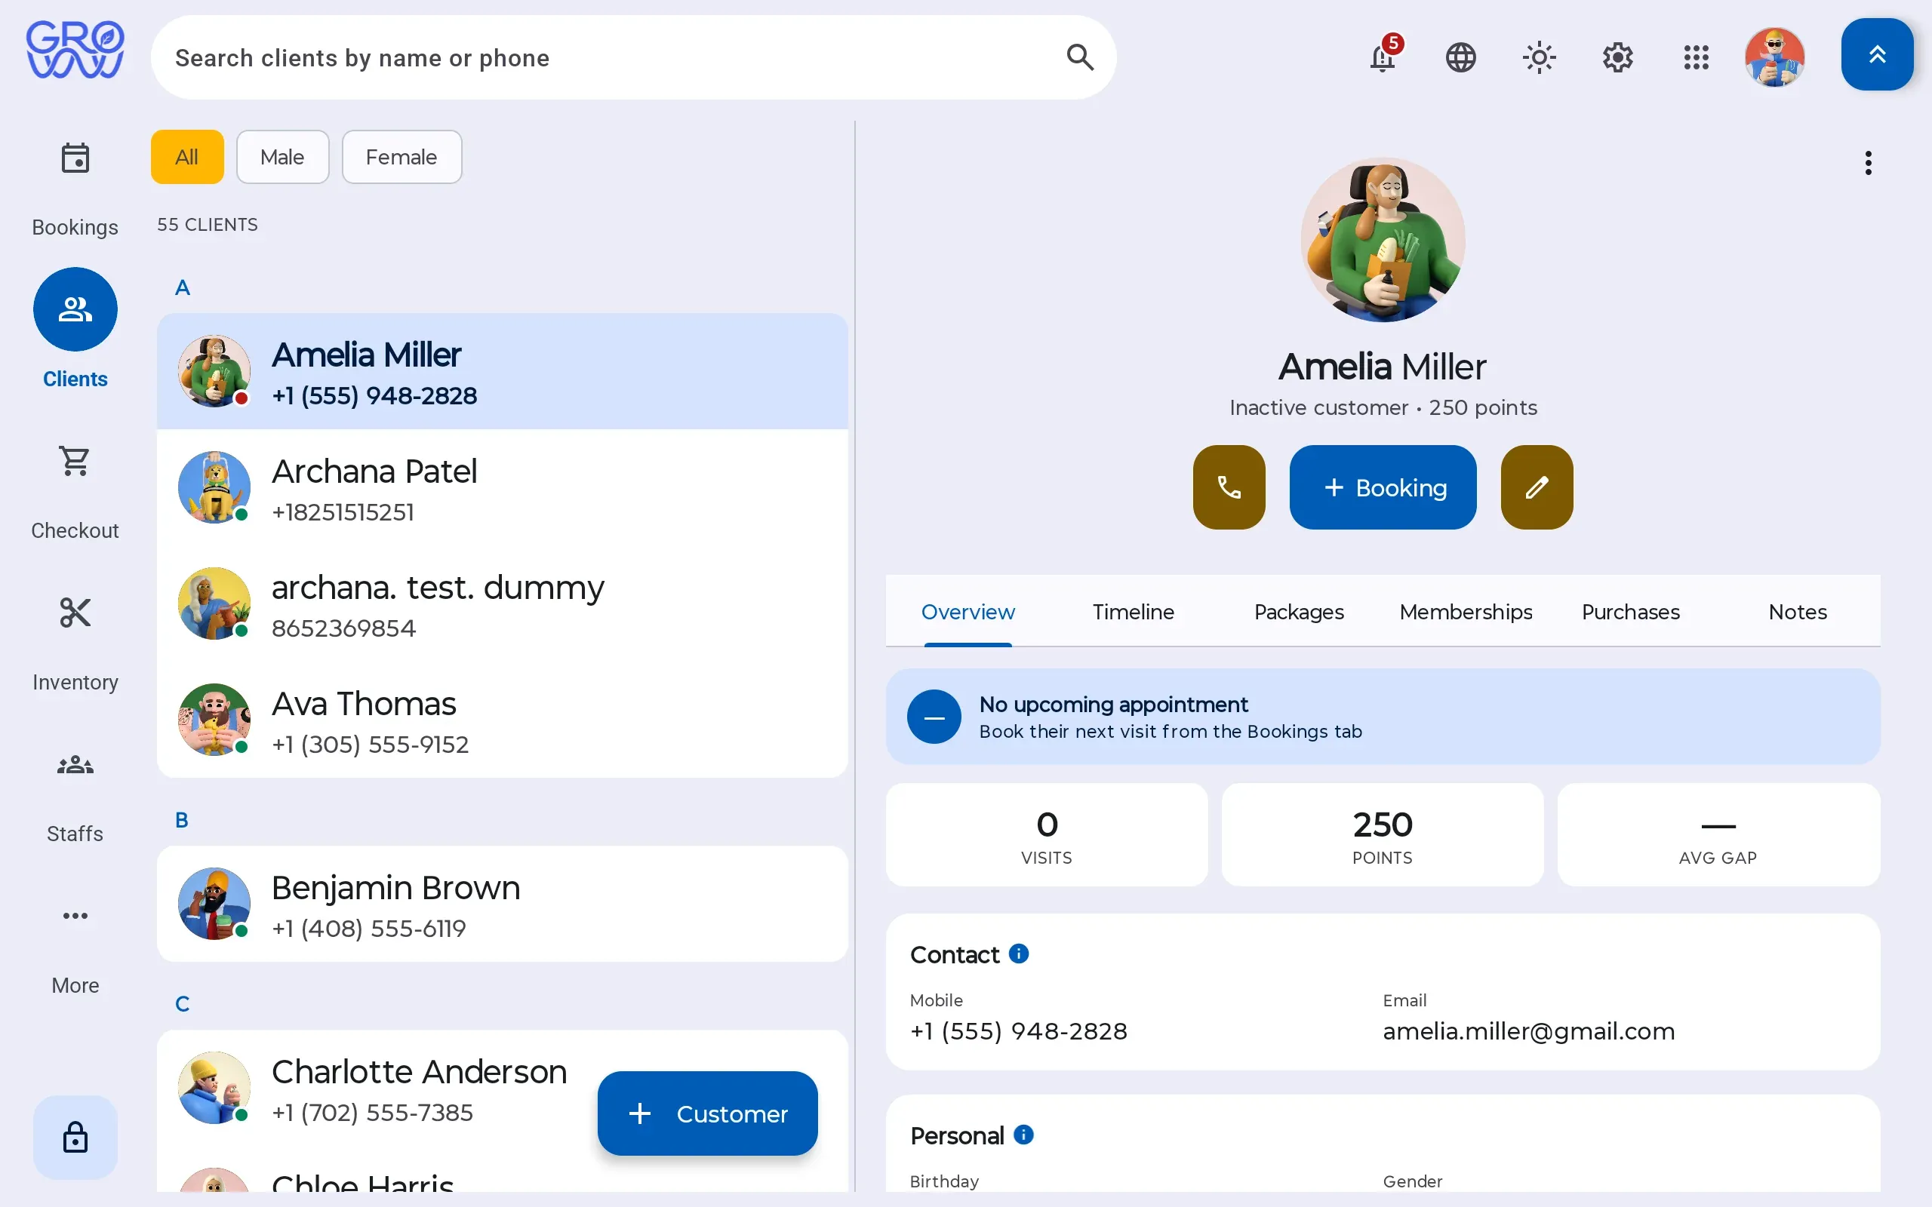Select archana. test. dummy client
This screenshot has height=1207, width=1932.
tap(502, 604)
